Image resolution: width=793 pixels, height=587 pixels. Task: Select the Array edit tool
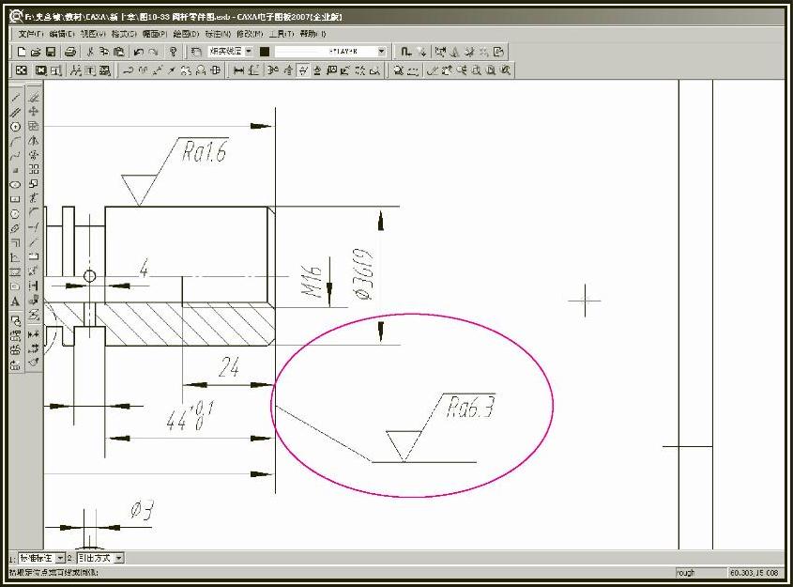(x=34, y=169)
